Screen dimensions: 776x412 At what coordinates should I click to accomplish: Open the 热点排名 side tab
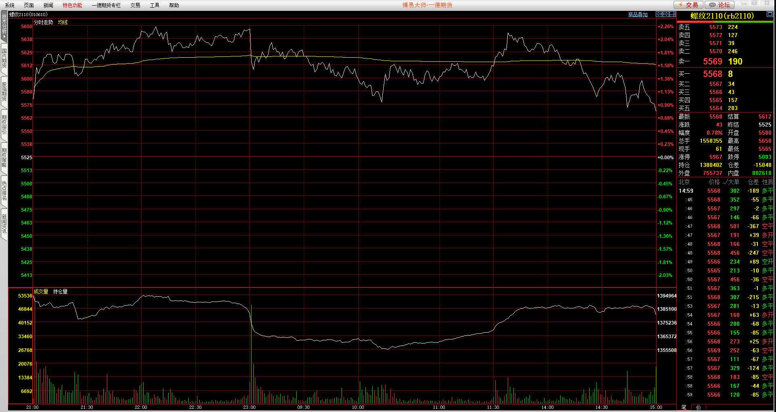tap(4, 191)
